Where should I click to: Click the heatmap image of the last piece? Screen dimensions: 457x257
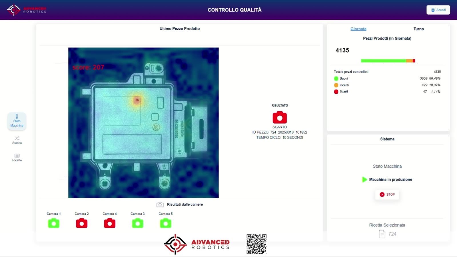[x=143, y=123]
